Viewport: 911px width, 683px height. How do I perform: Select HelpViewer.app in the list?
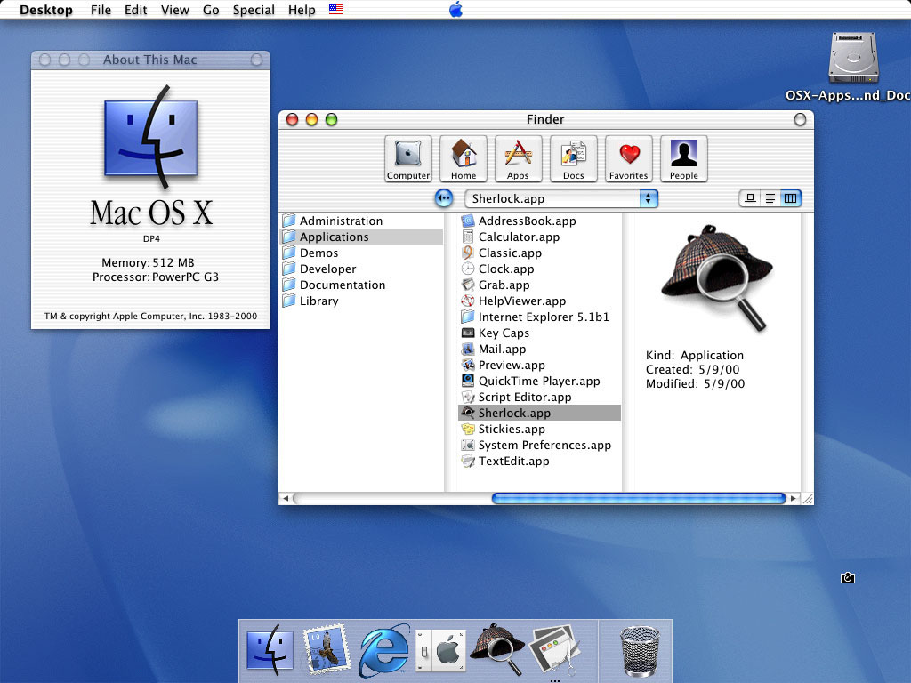click(540, 301)
